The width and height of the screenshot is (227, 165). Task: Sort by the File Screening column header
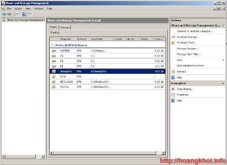tap(132, 39)
